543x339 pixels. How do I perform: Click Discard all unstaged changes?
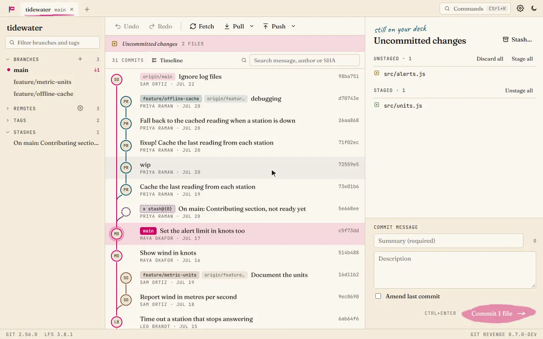(x=490, y=59)
